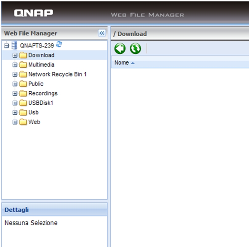
Task: Click the Multimedia folder icon
Action: tap(23, 65)
